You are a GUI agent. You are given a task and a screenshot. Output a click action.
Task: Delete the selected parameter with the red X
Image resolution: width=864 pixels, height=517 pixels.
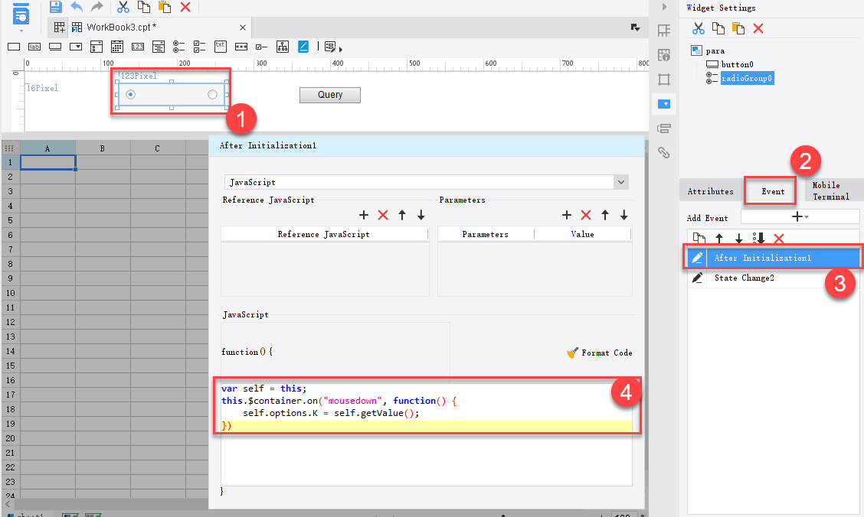(x=586, y=216)
